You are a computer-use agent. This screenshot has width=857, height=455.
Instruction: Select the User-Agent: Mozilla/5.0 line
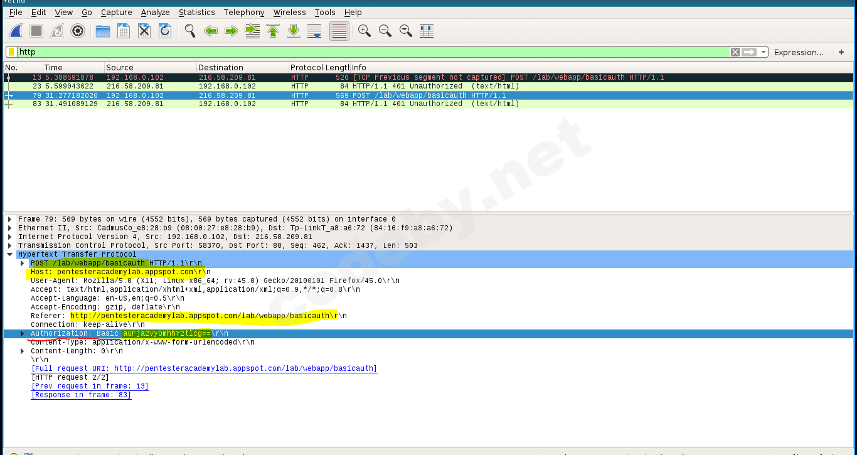[x=215, y=281]
